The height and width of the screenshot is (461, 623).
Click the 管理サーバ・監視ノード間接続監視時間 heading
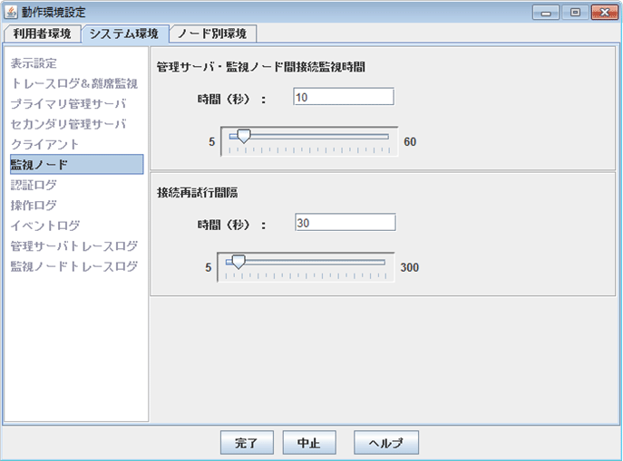tap(261, 67)
